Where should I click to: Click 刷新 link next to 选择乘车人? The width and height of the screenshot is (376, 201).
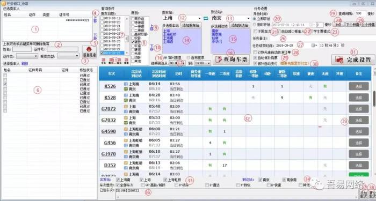click(25, 64)
